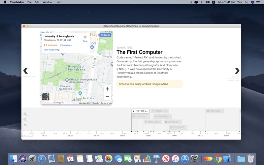Click the CVS pin on the map
This screenshot has height=165, width=264.
[x=92, y=48]
